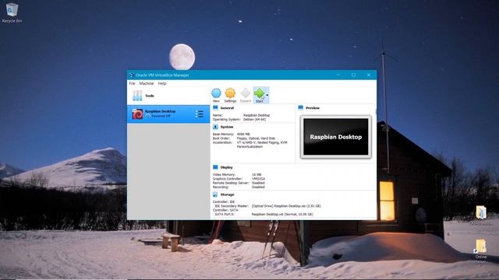Click the Raspbian Desktop OS icon

coord(137,114)
